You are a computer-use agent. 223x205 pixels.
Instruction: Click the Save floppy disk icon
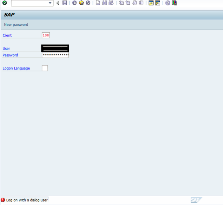[65, 3]
